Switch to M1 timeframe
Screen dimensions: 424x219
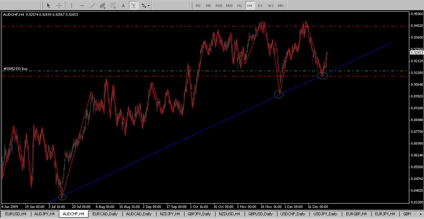pyautogui.click(x=198, y=6)
